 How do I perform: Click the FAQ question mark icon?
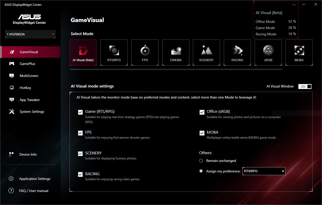(11, 191)
